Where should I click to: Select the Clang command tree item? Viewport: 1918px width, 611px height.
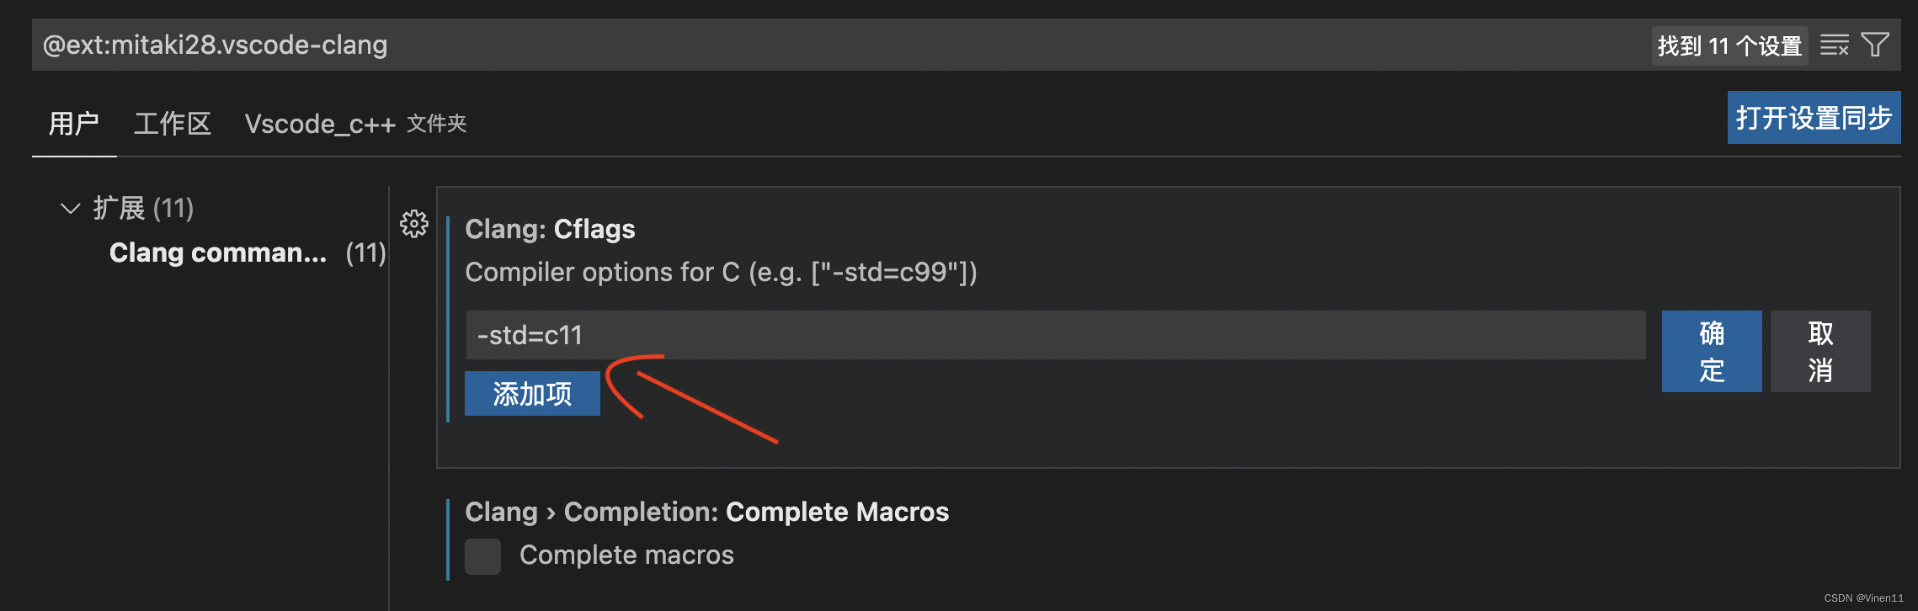[219, 252]
